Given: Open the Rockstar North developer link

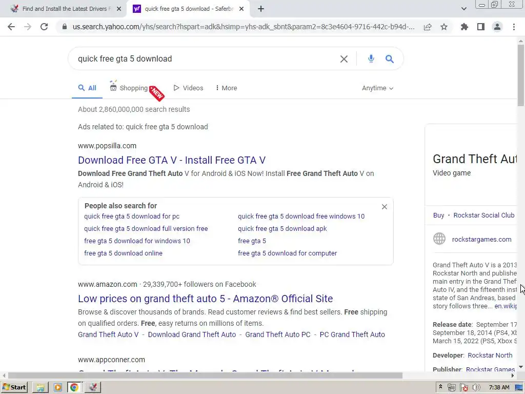Looking at the screenshot, I should pos(490,355).
